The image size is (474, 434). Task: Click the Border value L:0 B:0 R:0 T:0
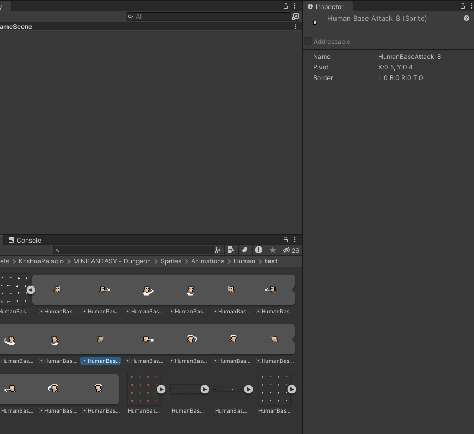coord(400,78)
